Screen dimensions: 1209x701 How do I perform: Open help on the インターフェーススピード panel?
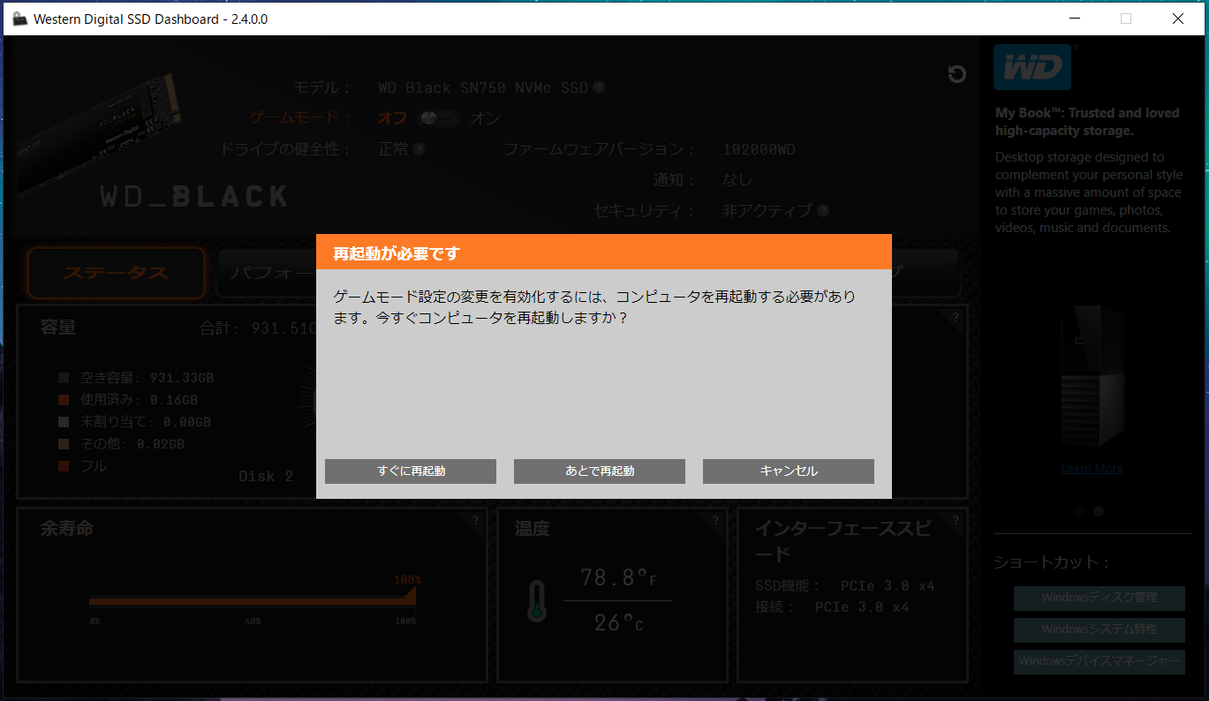tap(955, 520)
